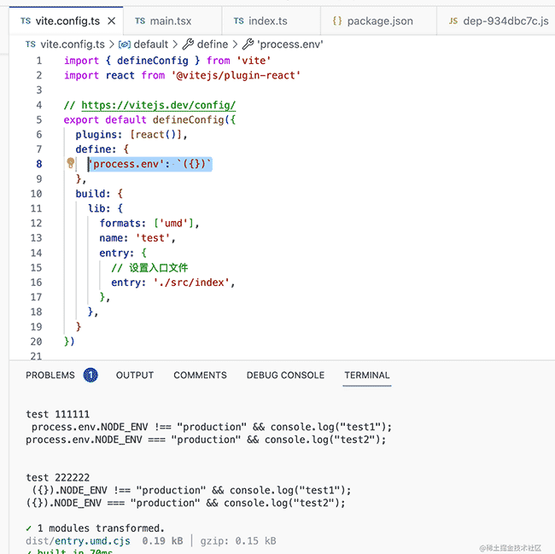The image size is (555, 554).
Task: Follow the vitejs.dev/config link in comment
Action: pos(158,106)
